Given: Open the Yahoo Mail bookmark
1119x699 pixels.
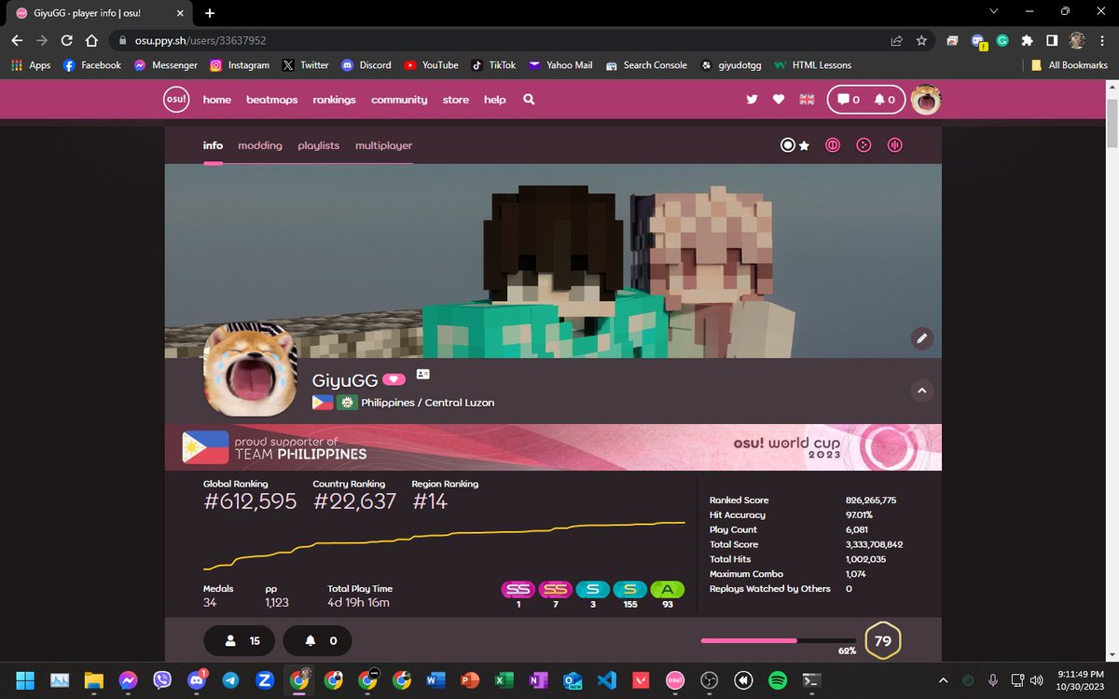Looking at the screenshot, I should [560, 65].
